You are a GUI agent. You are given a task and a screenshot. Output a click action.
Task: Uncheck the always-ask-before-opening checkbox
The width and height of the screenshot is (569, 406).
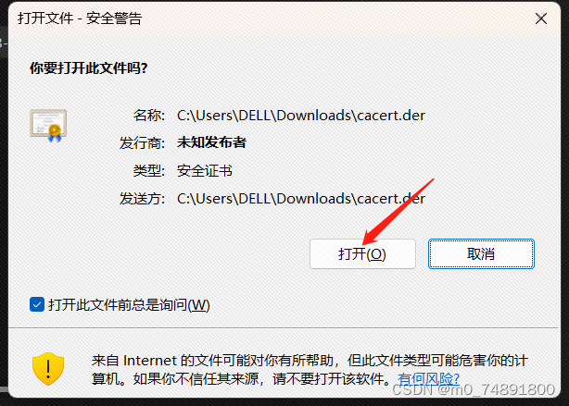(37, 304)
